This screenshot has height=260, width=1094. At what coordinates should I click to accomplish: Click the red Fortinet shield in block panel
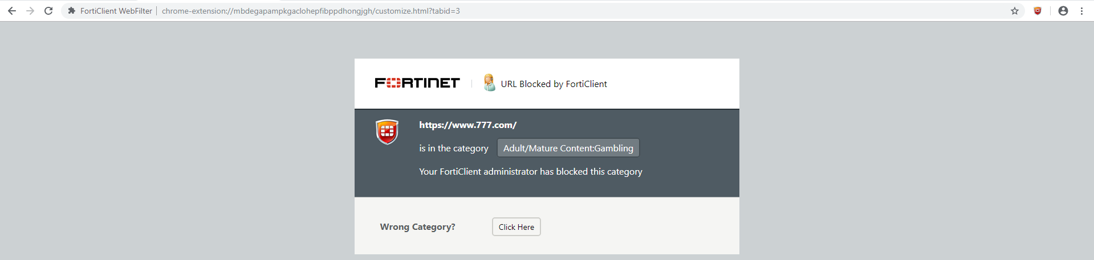pyautogui.click(x=387, y=132)
